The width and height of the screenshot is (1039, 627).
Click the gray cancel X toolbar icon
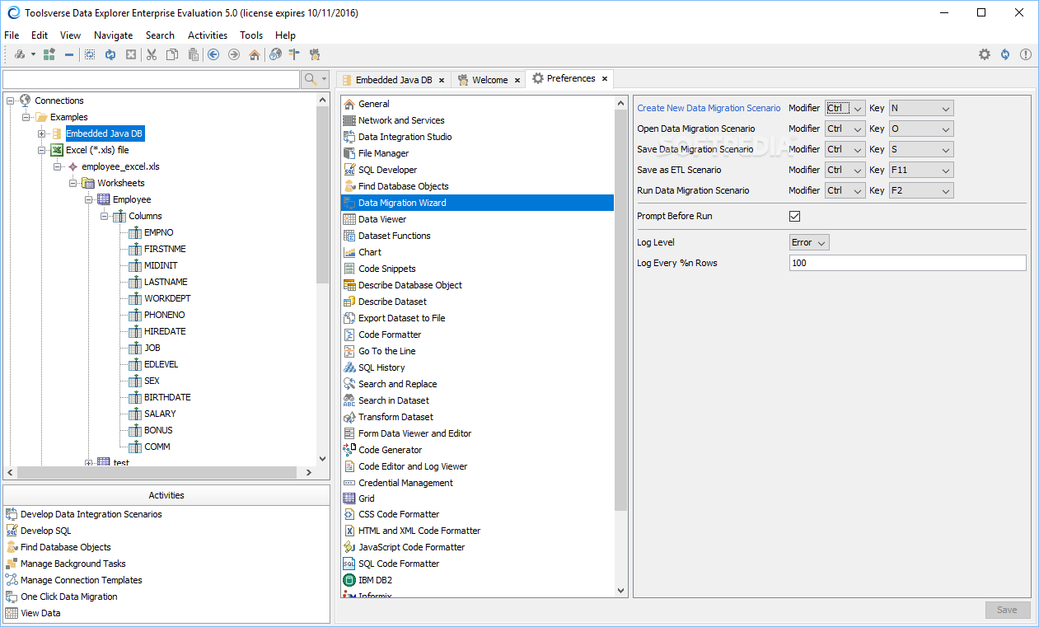tap(131, 54)
